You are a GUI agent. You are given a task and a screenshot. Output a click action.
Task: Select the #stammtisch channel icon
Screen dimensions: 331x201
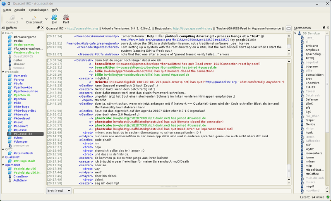coord(10,153)
